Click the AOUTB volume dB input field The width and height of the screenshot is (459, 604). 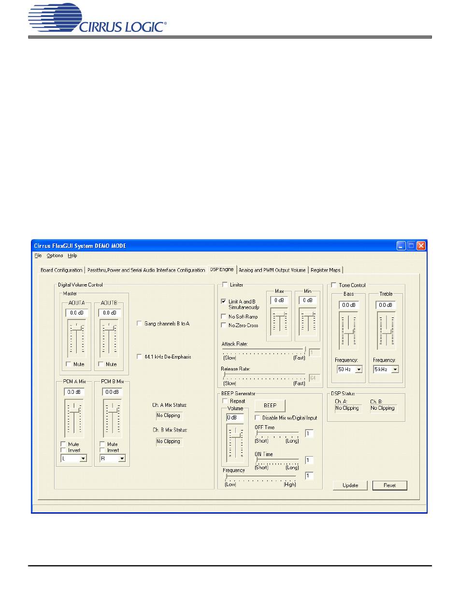[x=109, y=313]
